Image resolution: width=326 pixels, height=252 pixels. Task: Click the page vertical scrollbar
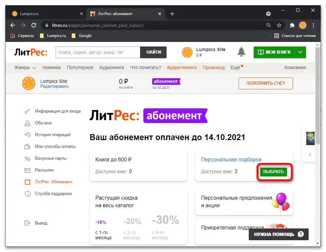(x=317, y=96)
